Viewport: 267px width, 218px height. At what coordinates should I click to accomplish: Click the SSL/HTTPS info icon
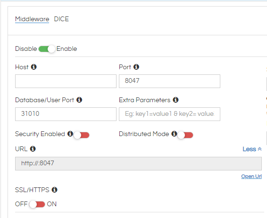tap(55, 190)
